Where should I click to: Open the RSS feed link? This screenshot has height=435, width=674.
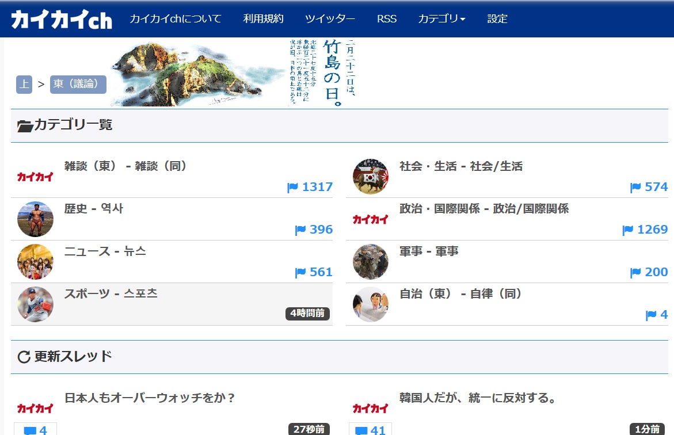[387, 19]
